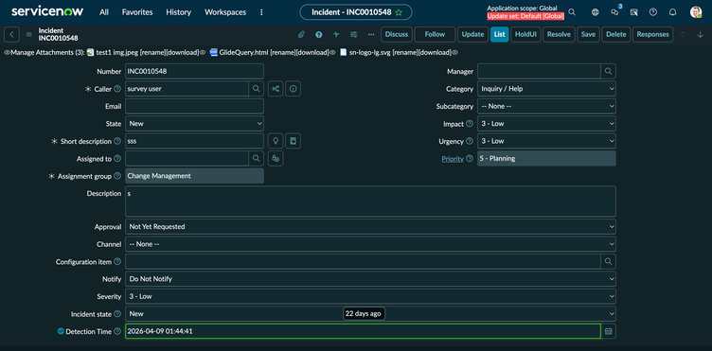Click the Email input field

click(x=194, y=106)
